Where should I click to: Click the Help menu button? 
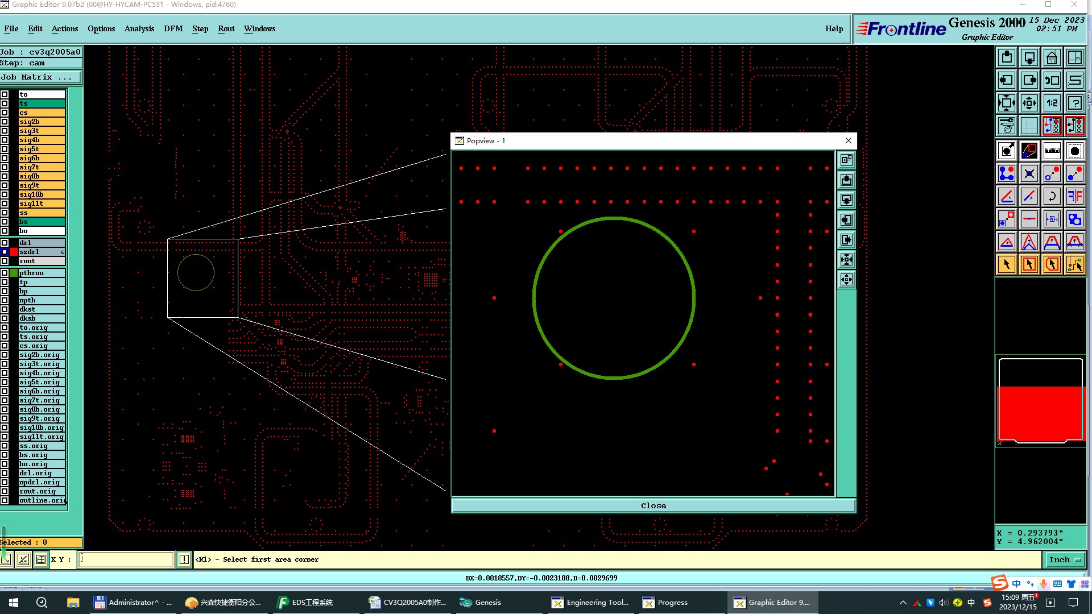pyautogui.click(x=834, y=28)
